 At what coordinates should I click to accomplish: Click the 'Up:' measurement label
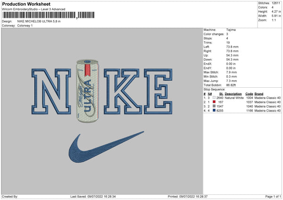click(x=206, y=55)
